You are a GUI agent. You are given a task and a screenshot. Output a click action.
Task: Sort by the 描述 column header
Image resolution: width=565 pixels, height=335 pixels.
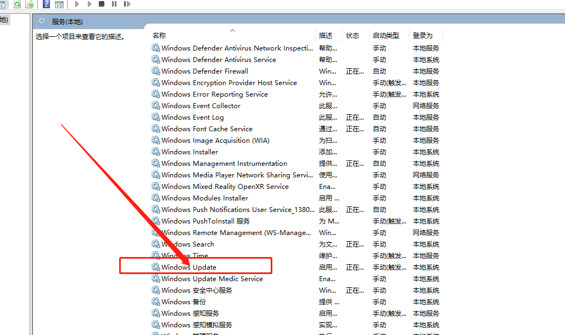[326, 35]
